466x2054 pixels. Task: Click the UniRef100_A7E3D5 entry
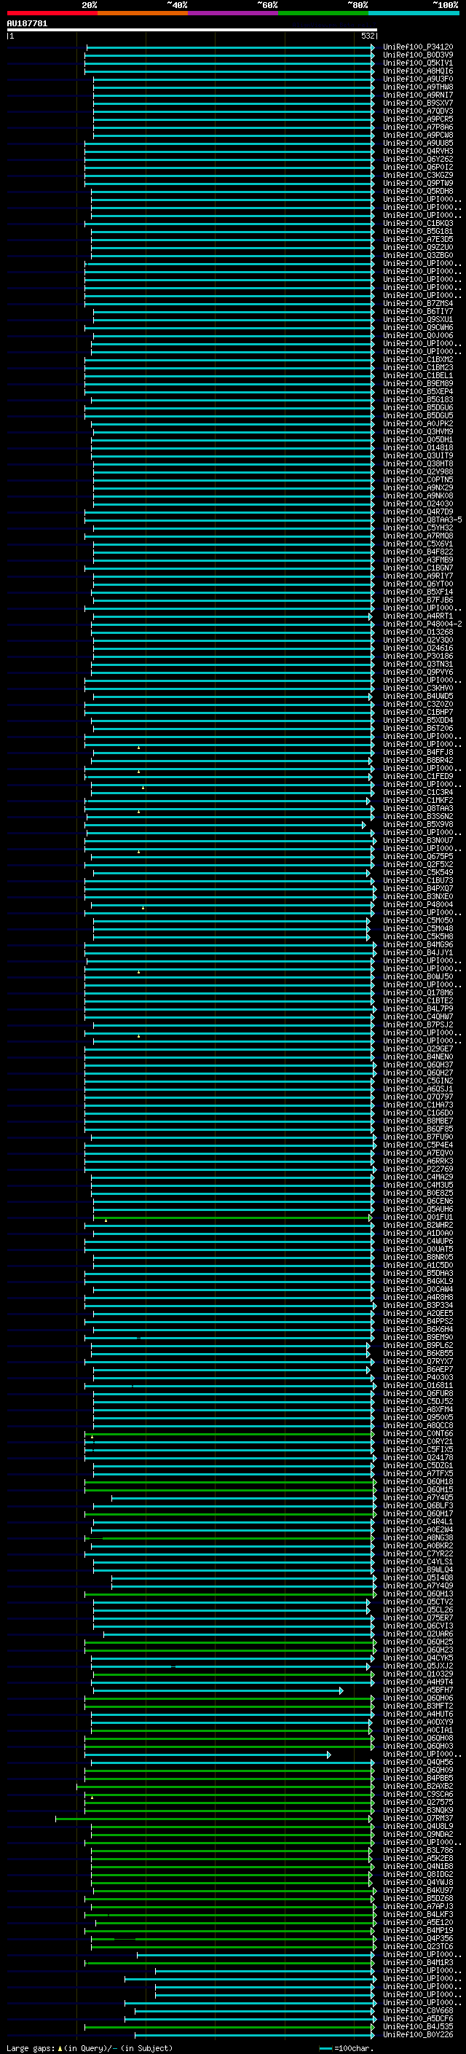[418, 239]
